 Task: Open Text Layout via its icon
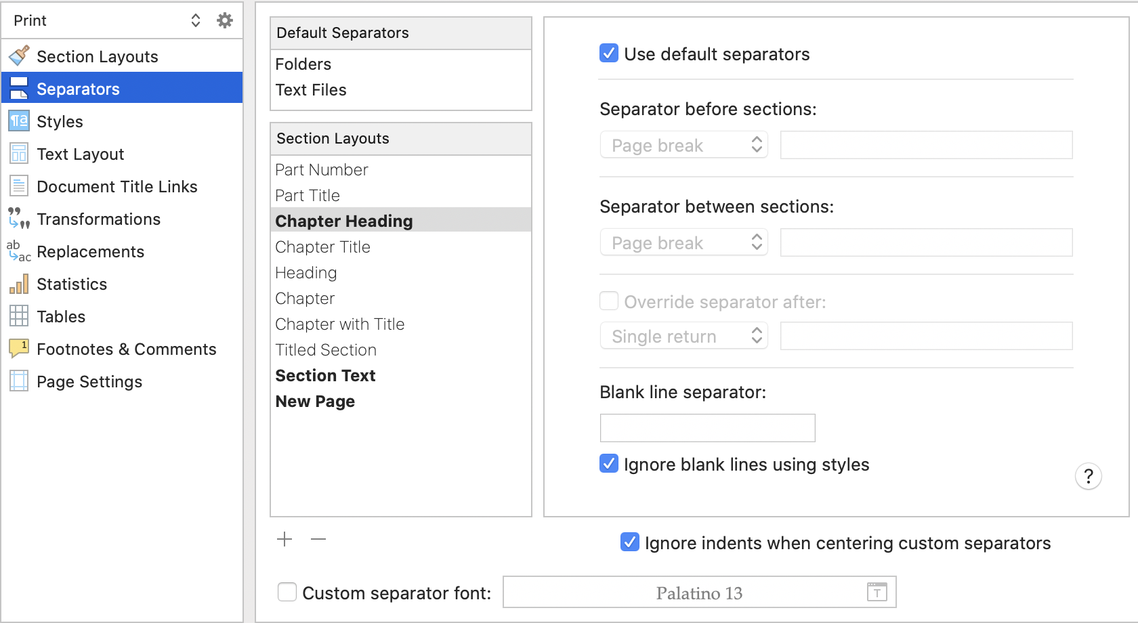click(19, 154)
